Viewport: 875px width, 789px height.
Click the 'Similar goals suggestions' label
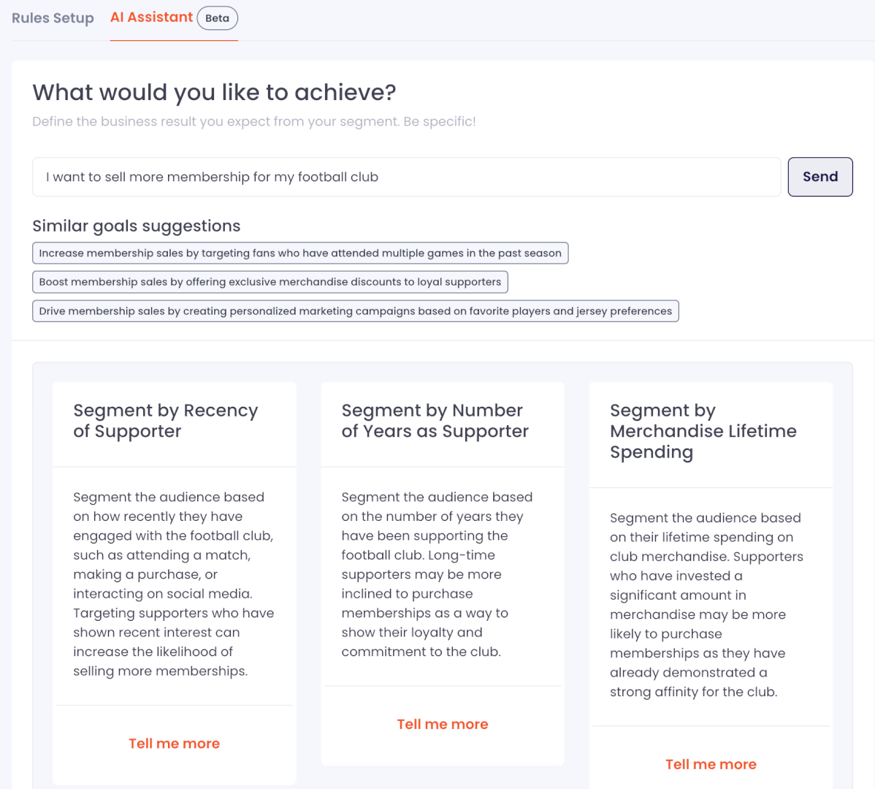coord(136,226)
